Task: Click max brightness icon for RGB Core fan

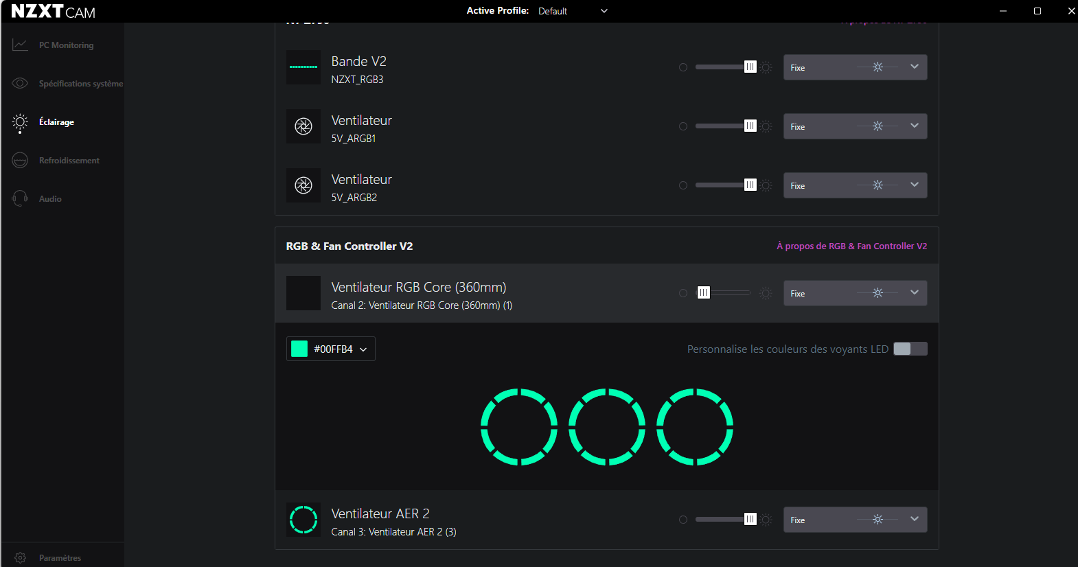Action: (766, 293)
